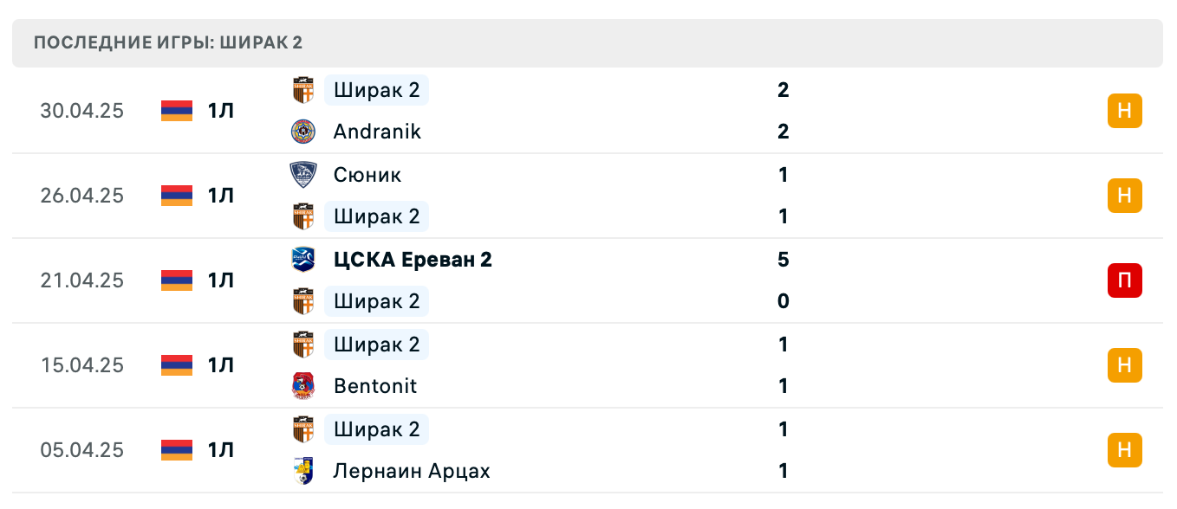Image resolution: width=1177 pixels, height=509 pixels.
Task: Click the ЦСКА Ереван 2 team name
Action: [x=413, y=260]
